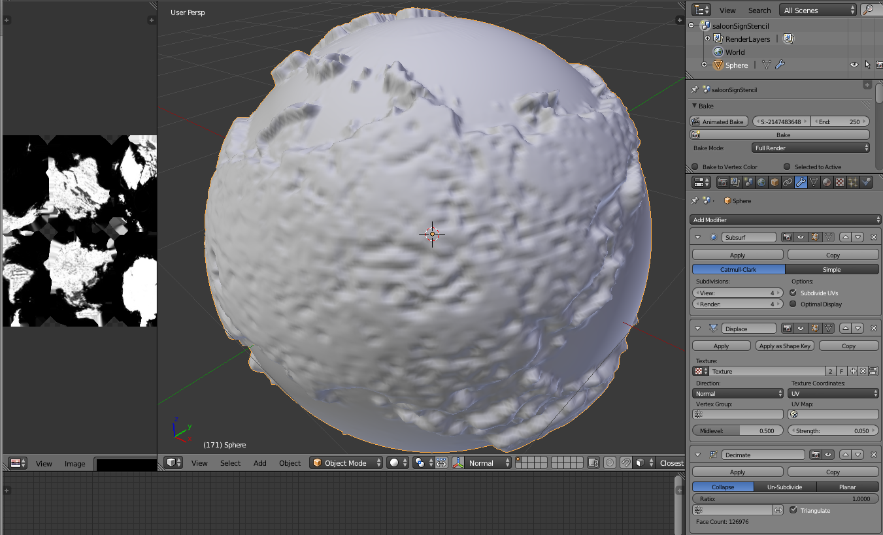Screen dimensions: 883x535
Task: Click Decimate invert vertex group arrows icon
Action: point(778,510)
